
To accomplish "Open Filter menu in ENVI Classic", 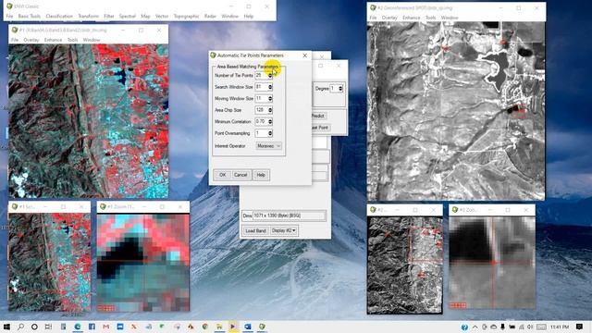I will click(109, 17).
